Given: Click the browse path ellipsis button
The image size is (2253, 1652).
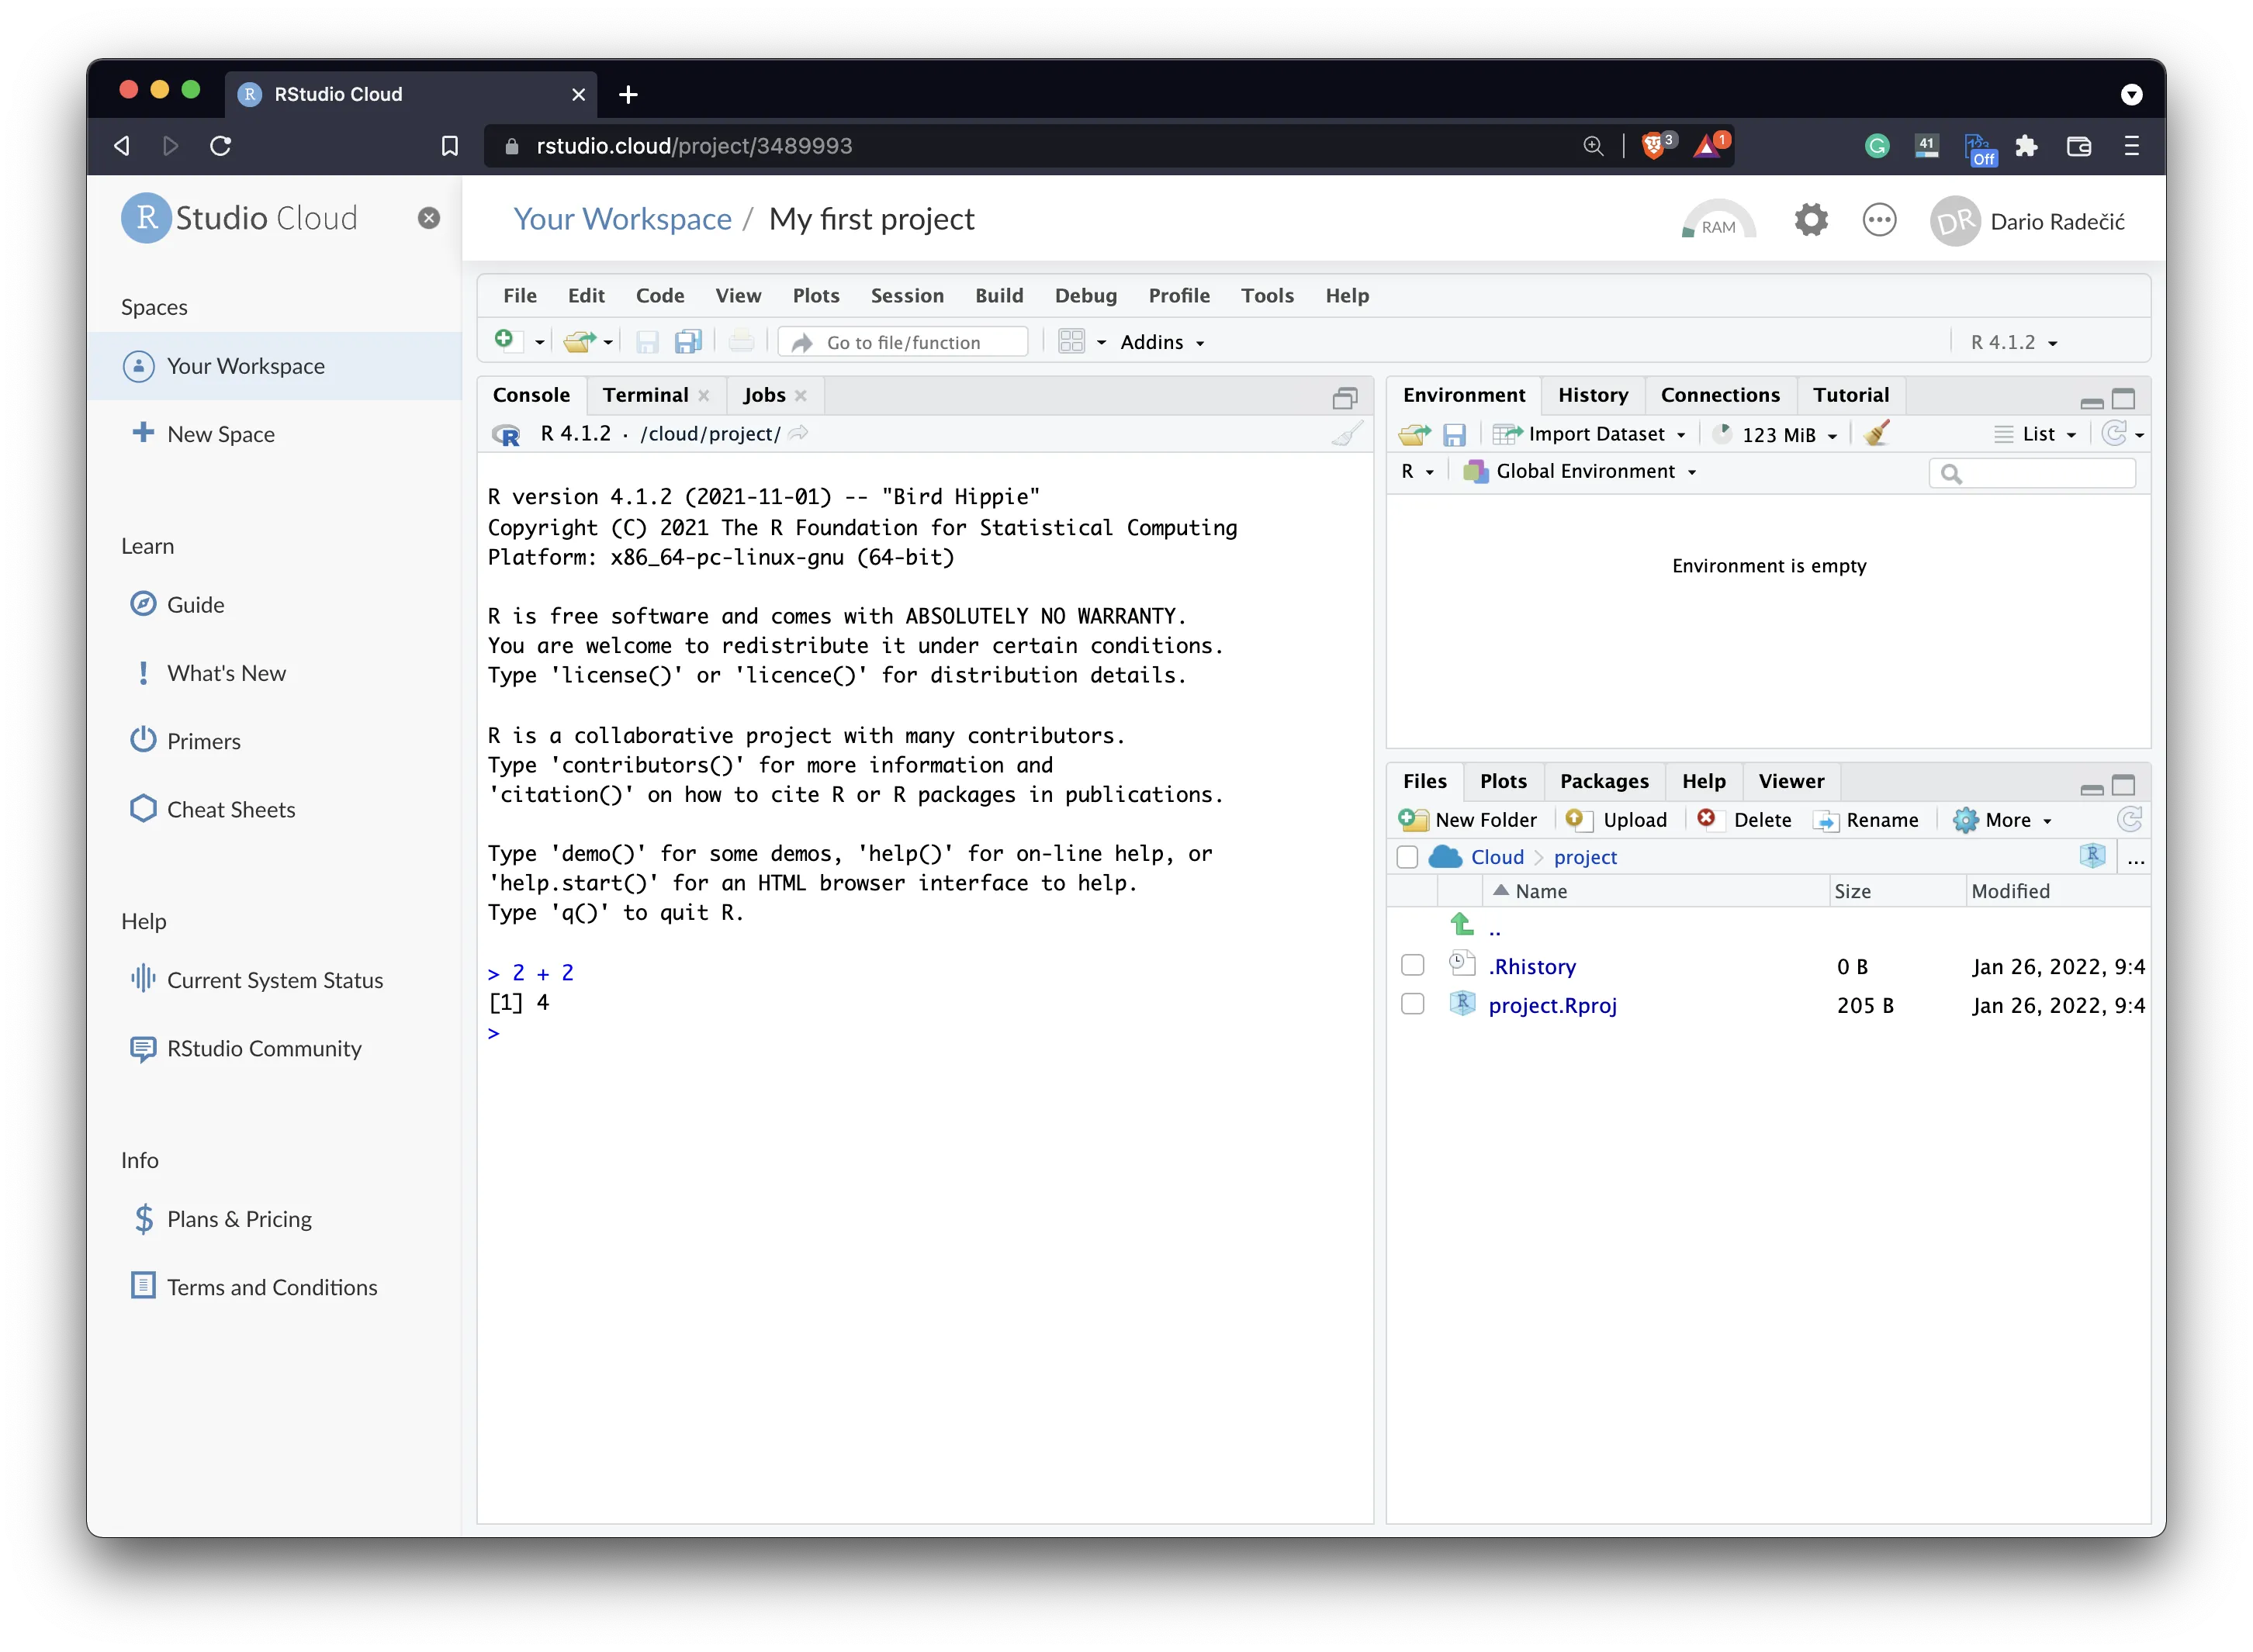Looking at the screenshot, I should pos(2136,859).
